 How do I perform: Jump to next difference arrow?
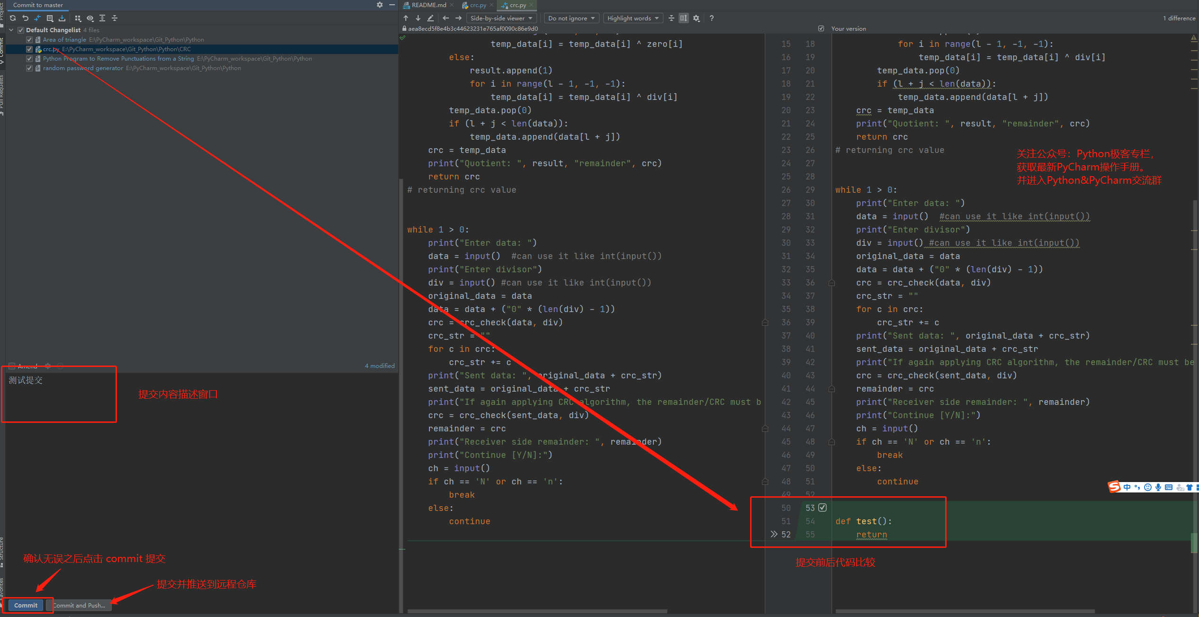(x=418, y=18)
